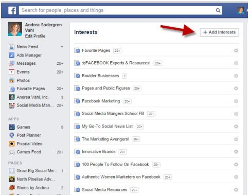Screen dimensions: 249x196
Task: Click the Add Interests button
Action: click(x=219, y=32)
